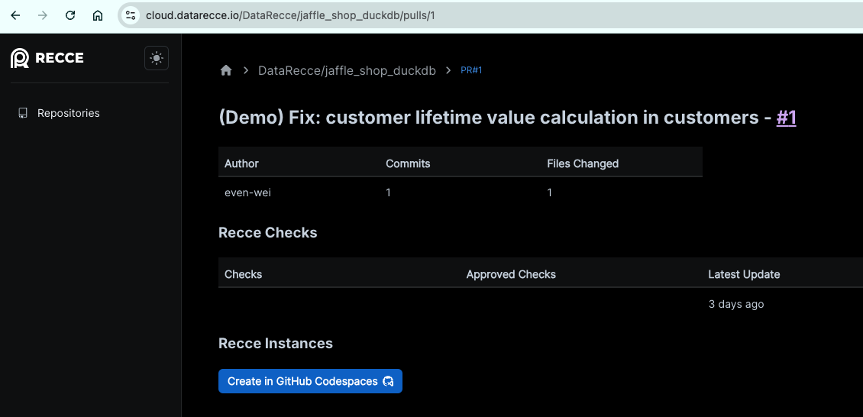Reload the page with the refresh icon
The height and width of the screenshot is (417, 863).
click(x=70, y=15)
